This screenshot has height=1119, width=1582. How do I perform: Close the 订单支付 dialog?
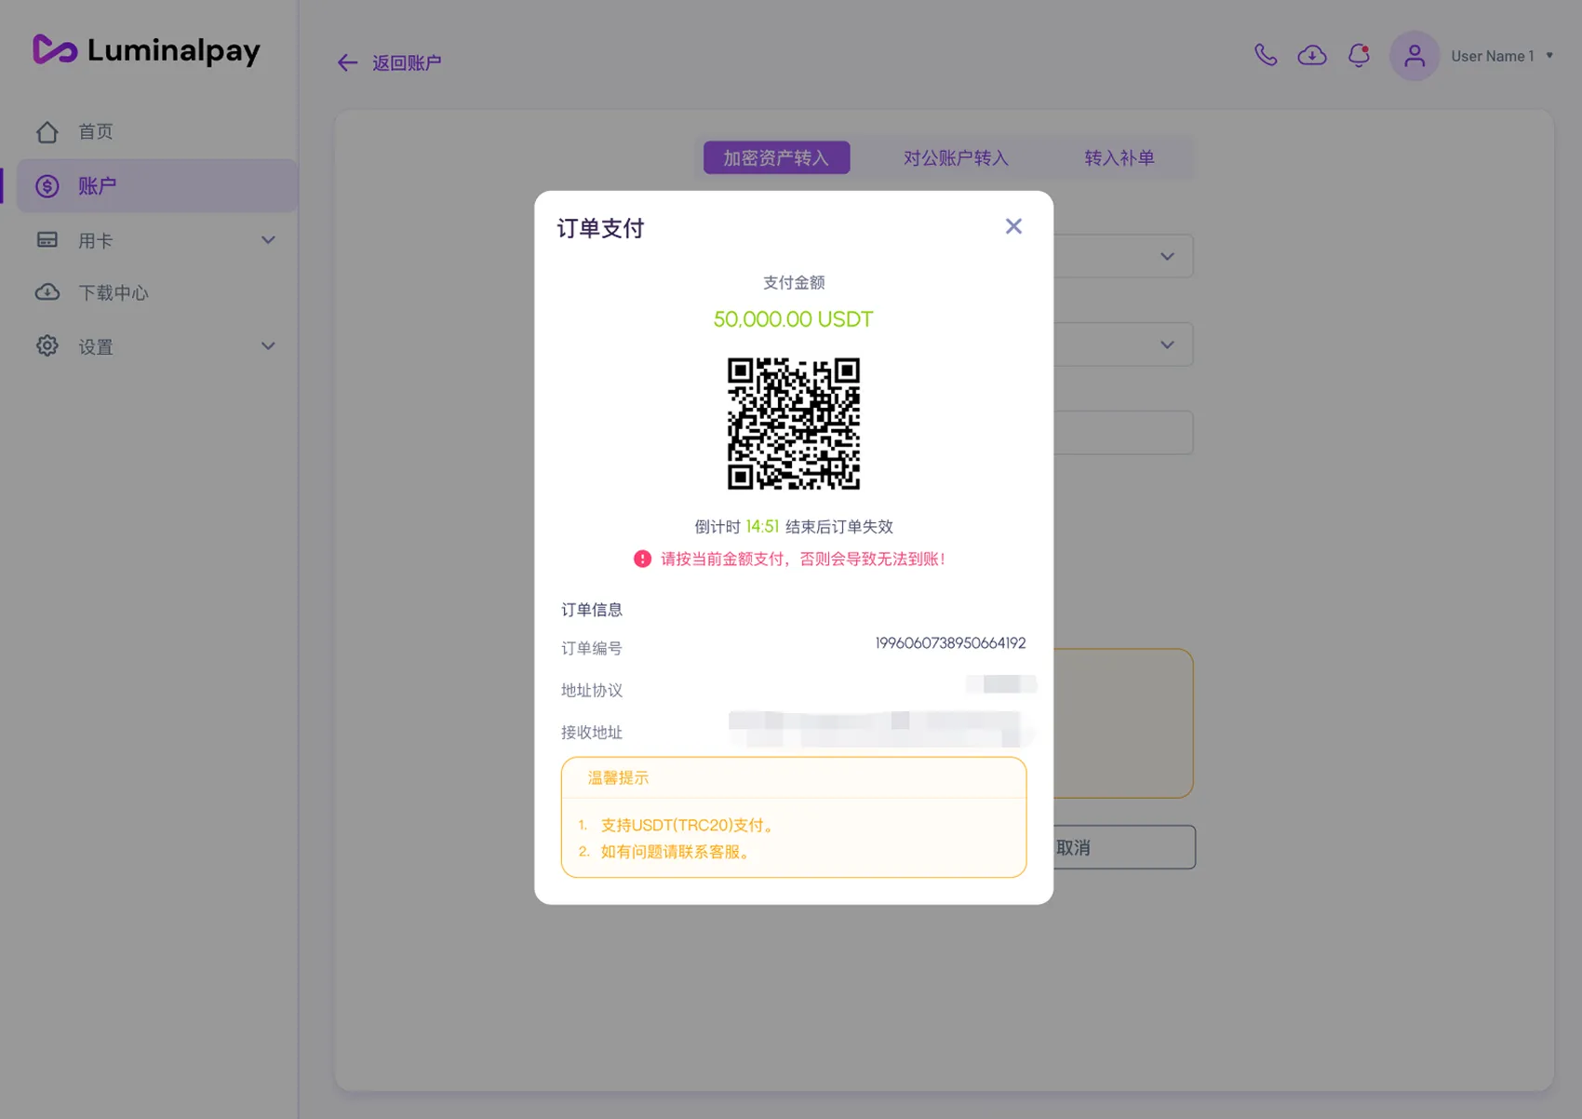pyautogui.click(x=1013, y=226)
